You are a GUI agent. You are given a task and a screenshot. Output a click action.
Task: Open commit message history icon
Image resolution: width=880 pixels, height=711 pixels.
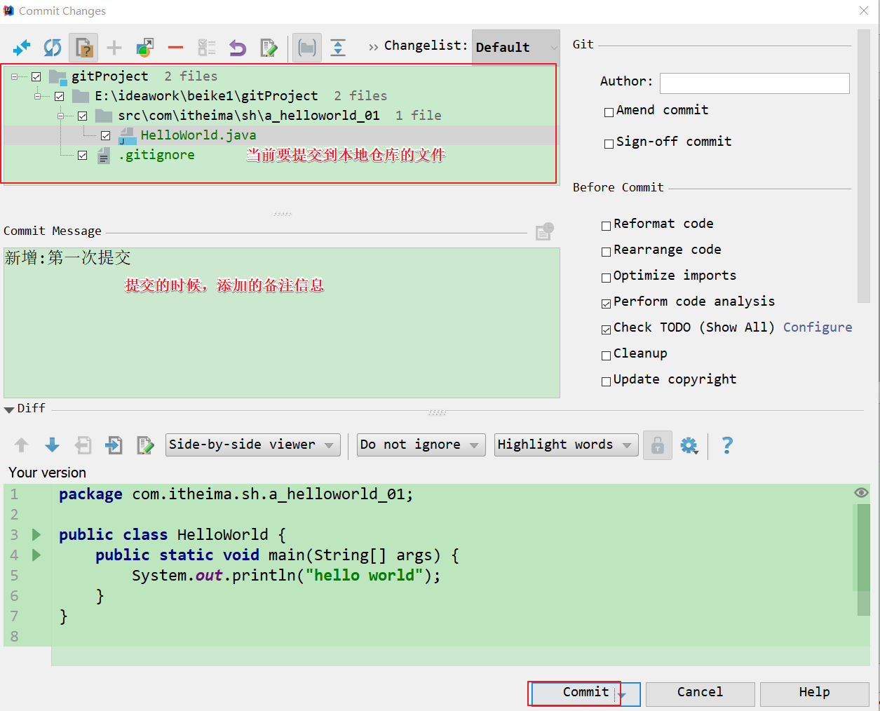[x=544, y=231]
